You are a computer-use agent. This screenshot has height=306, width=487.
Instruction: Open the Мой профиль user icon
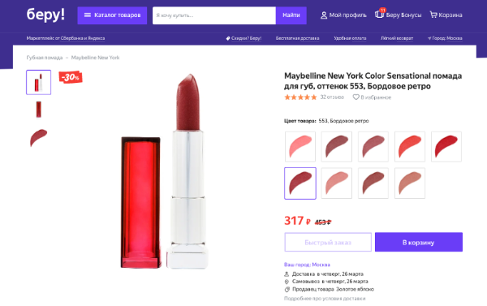coord(324,15)
